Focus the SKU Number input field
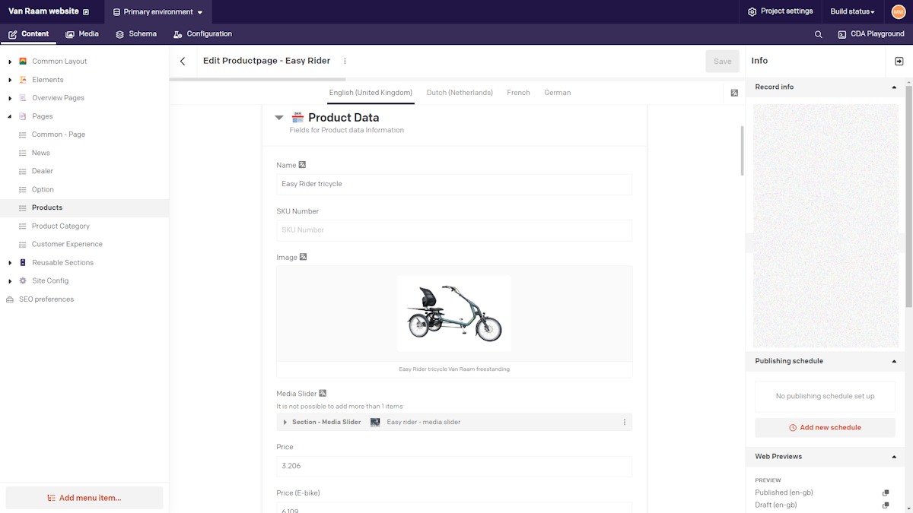Image resolution: width=913 pixels, height=513 pixels. coord(454,230)
